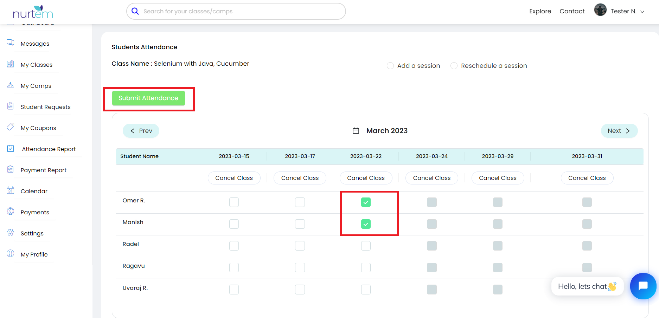Go back using the Prev button

click(x=141, y=131)
